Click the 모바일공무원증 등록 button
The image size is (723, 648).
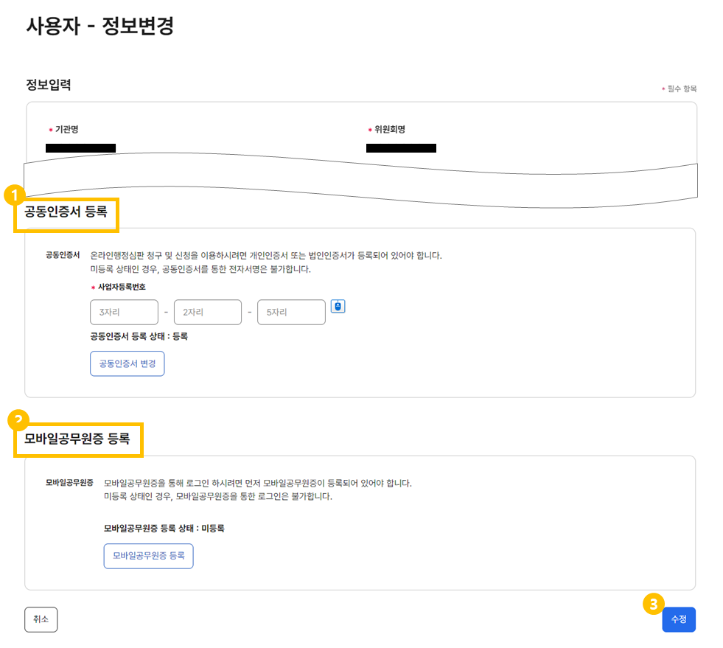148,556
